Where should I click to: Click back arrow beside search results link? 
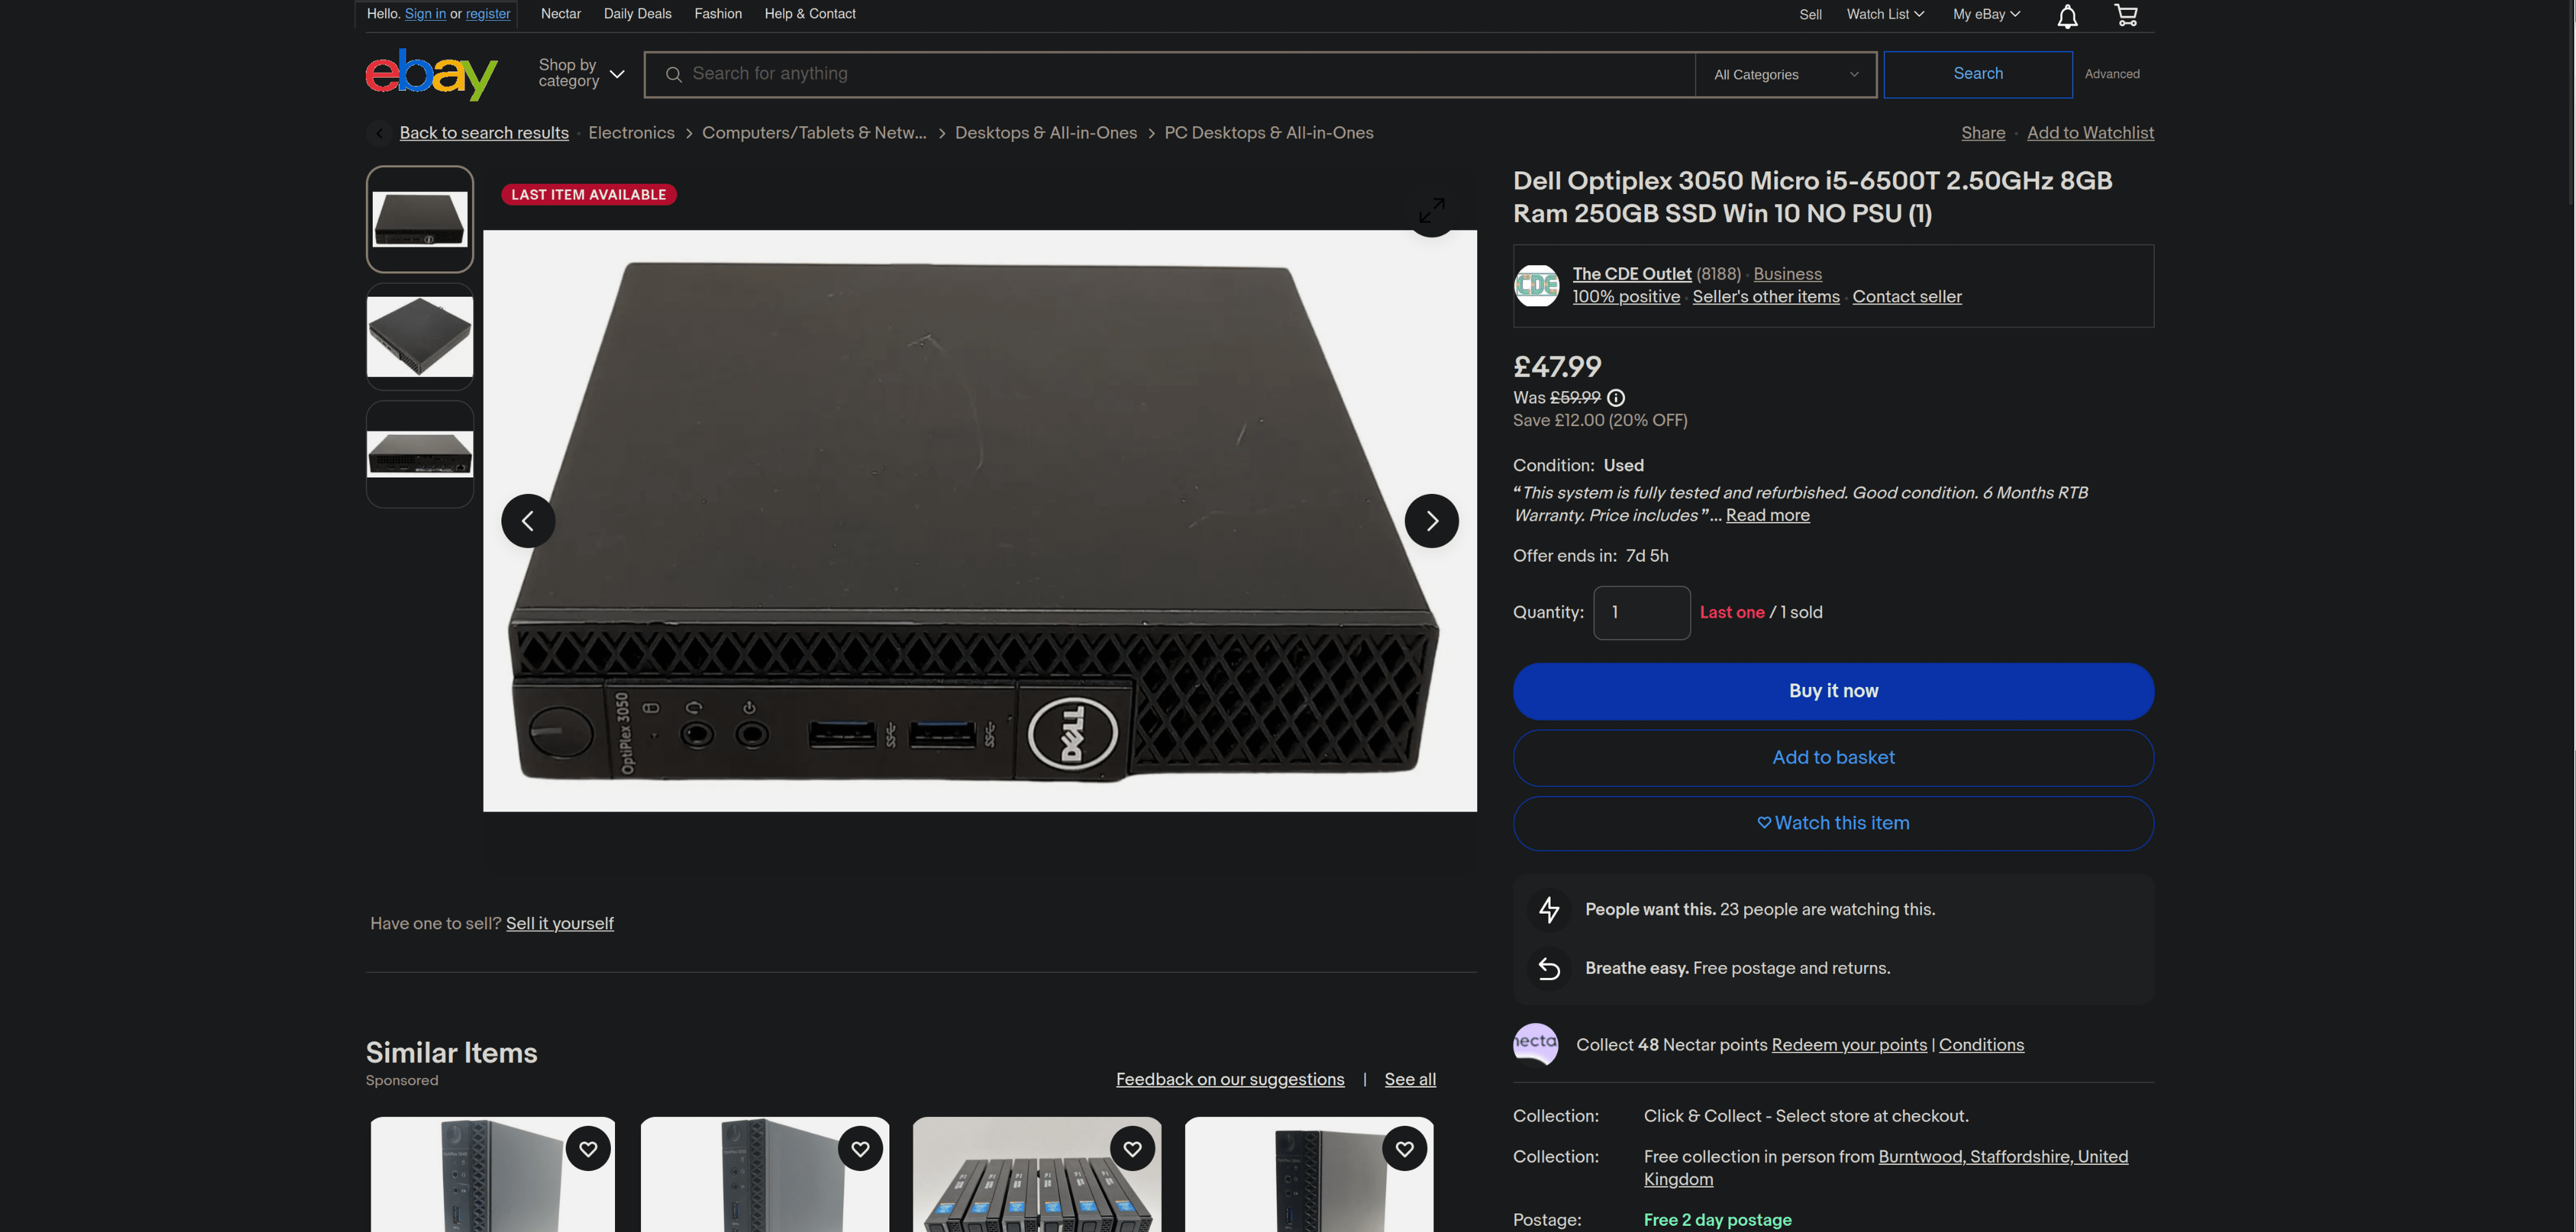click(x=379, y=133)
